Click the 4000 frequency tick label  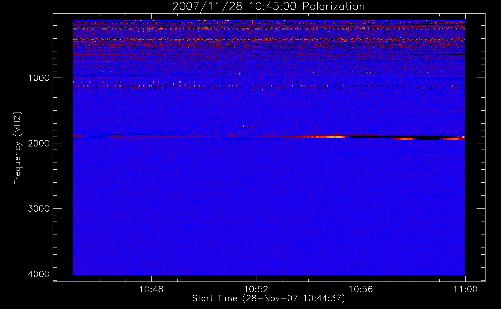(x=39, y=274)
